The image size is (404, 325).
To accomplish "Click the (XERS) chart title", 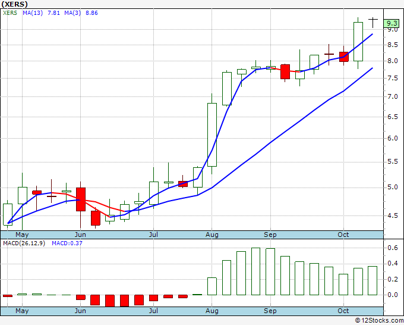I will point(14,4).
